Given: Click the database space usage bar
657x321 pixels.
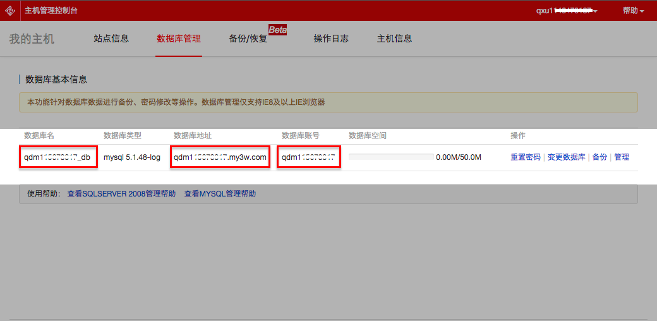Looking at the screenshot, I should (x=391, y=157).
